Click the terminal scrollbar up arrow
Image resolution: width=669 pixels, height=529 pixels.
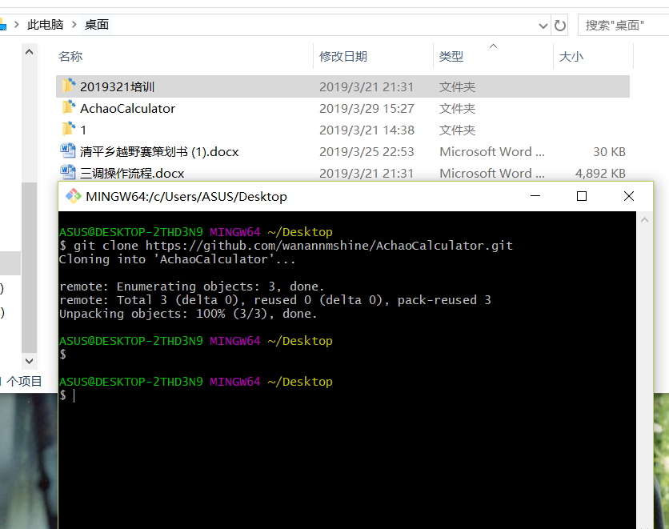point(644,220)
